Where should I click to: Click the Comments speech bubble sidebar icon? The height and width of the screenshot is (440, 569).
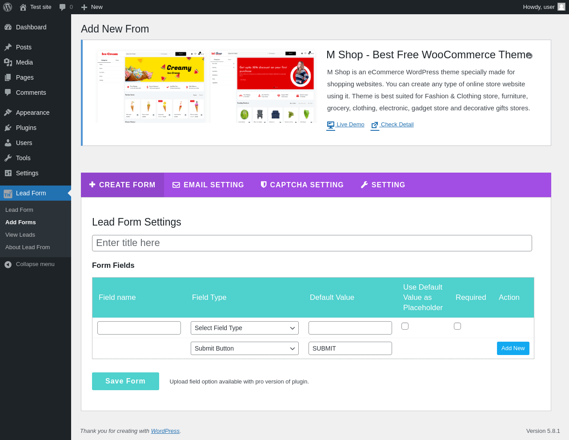click(8, 93)
